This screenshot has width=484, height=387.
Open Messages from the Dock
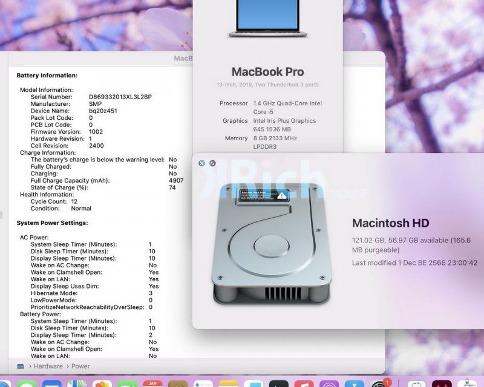tap(27, 383)
